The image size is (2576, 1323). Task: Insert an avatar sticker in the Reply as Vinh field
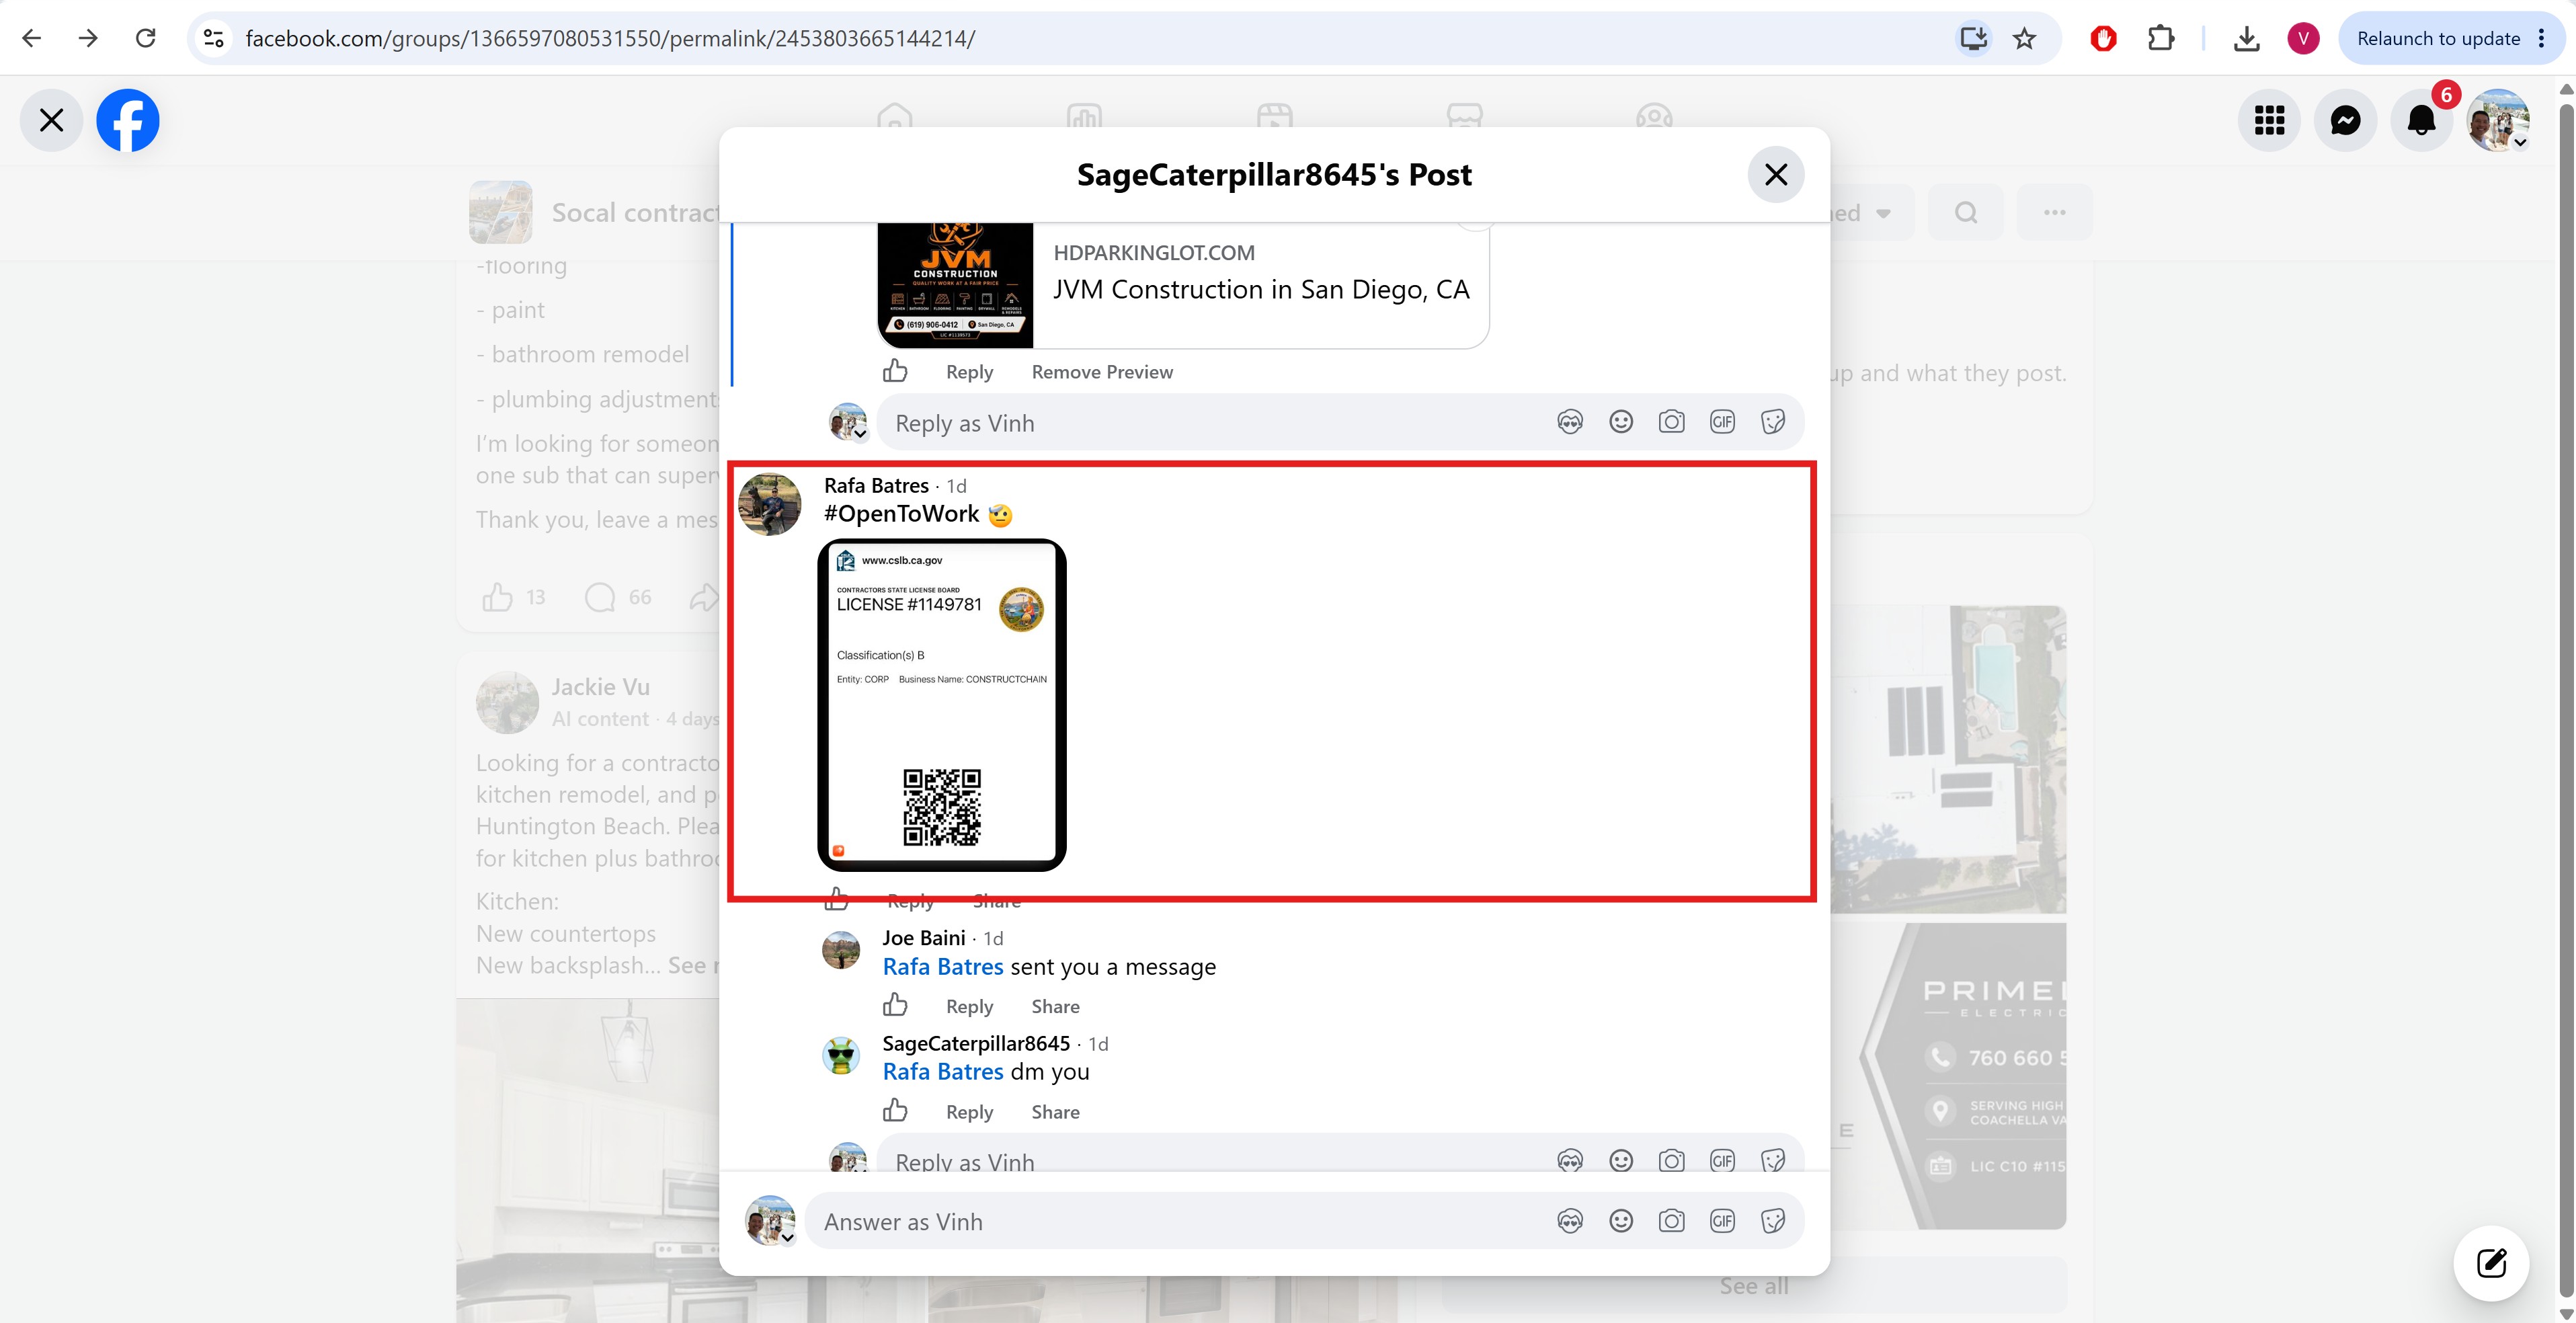point(1570,422)
